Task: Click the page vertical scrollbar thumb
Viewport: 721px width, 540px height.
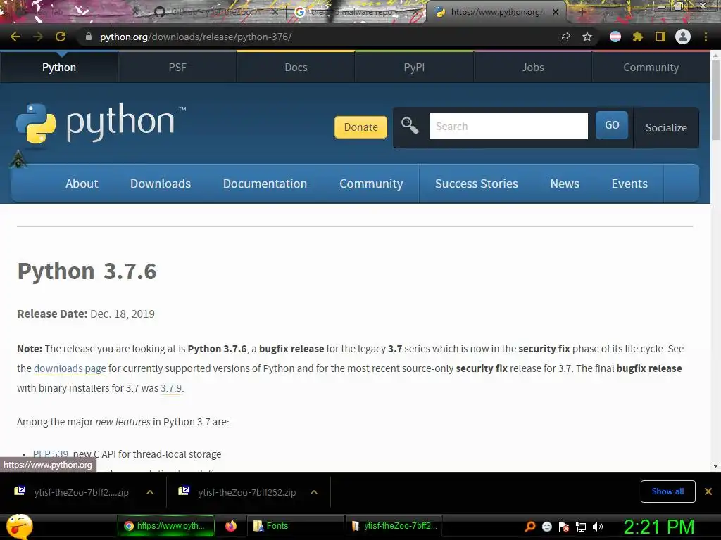Action: [x=715, y=100]
